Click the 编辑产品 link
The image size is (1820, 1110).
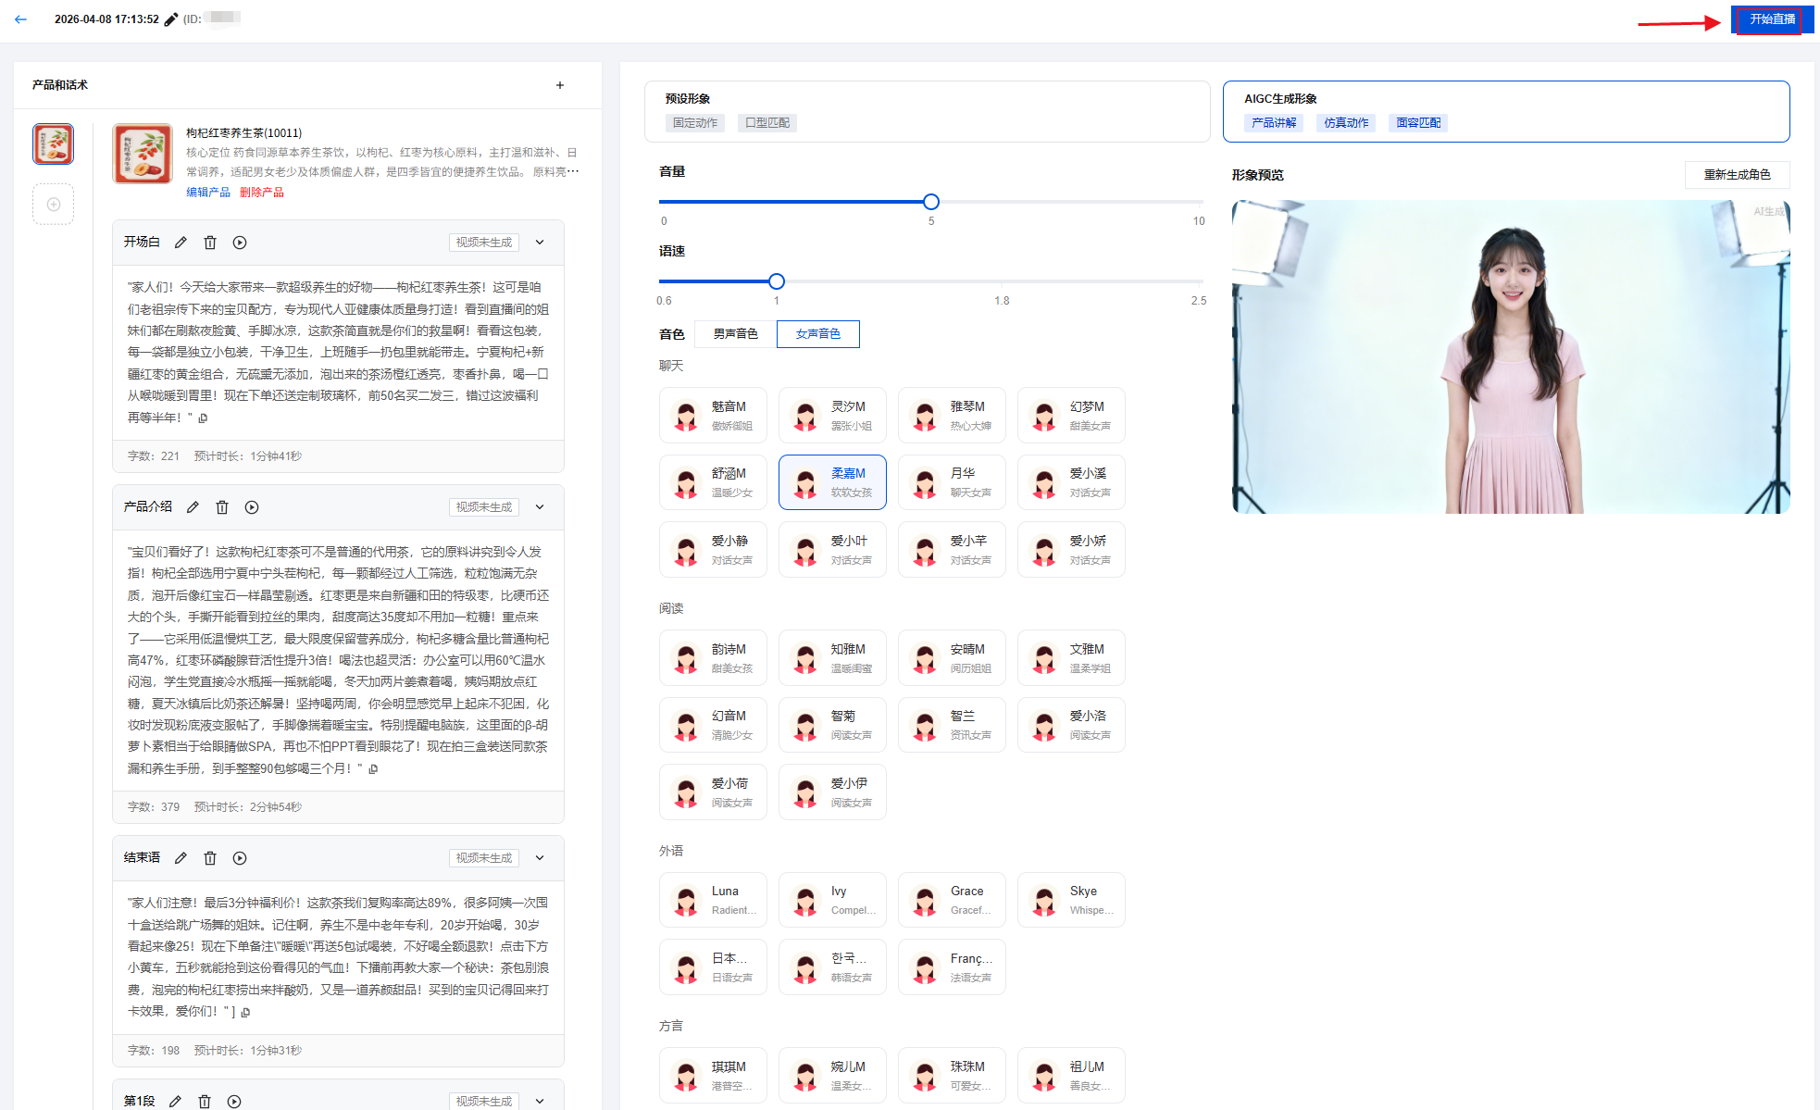(208, 193)
